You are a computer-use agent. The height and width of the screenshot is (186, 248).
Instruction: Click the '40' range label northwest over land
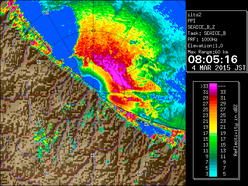(39, 62)
